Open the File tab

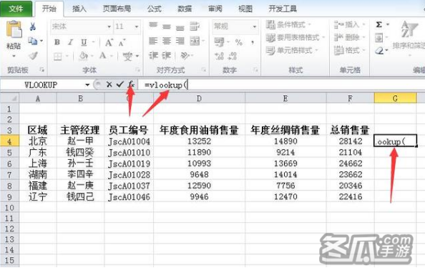16,9
